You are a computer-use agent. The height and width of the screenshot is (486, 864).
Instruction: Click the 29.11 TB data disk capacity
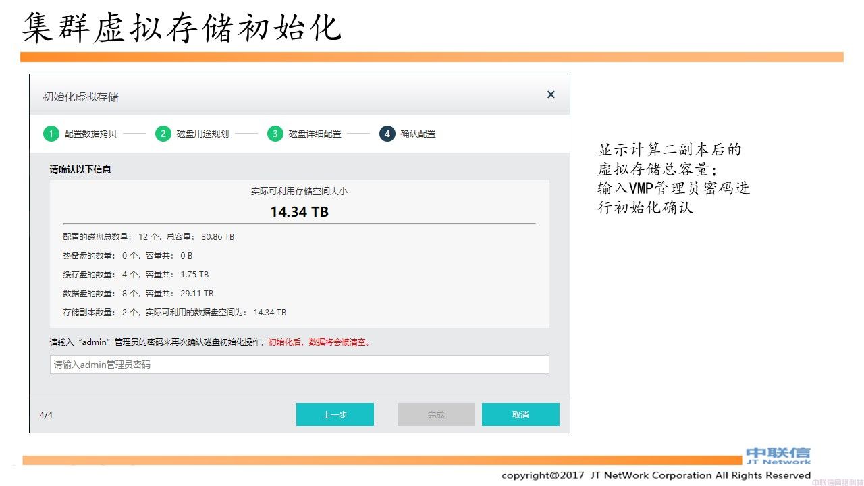[x=196, y=294]
